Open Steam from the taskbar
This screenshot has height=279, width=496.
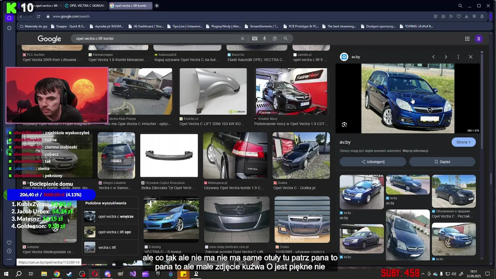coord(69,274)
